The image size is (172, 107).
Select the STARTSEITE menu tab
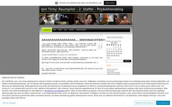pyautogui.click(x=47, y=30)
